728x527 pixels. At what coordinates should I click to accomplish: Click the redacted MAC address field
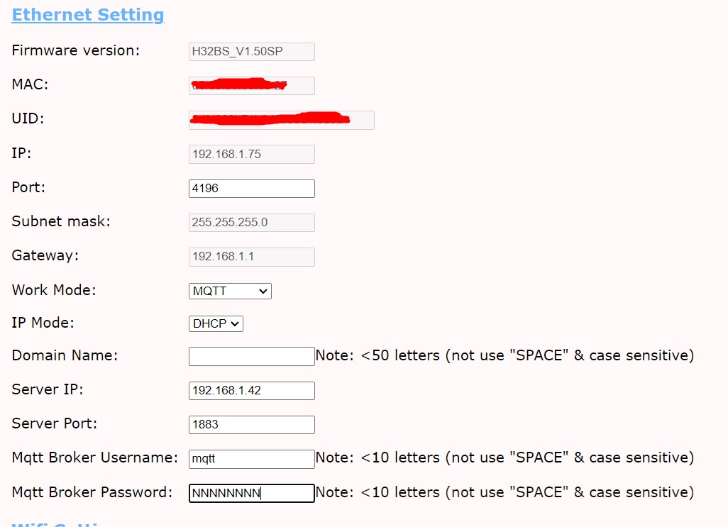coord(251,86)
